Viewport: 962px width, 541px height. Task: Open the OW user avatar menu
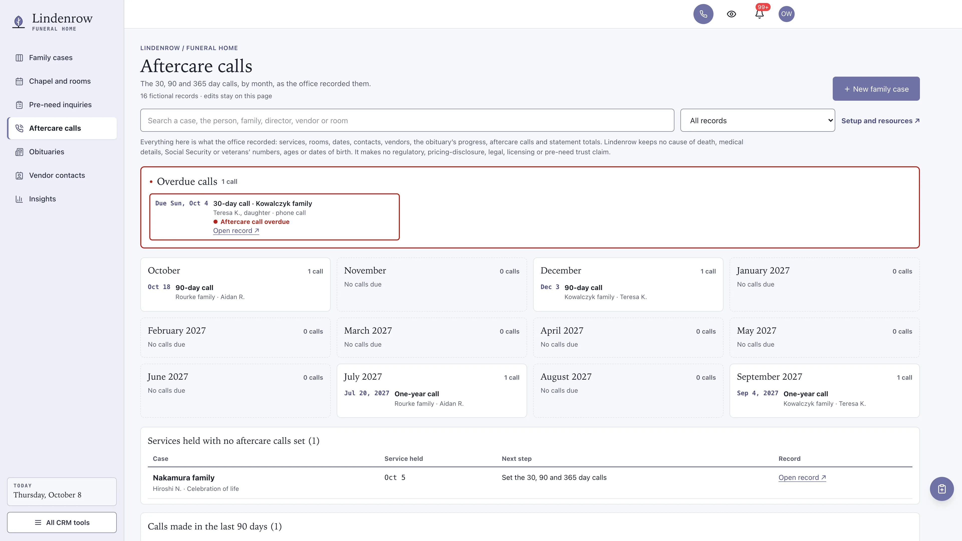coord(786,14)
